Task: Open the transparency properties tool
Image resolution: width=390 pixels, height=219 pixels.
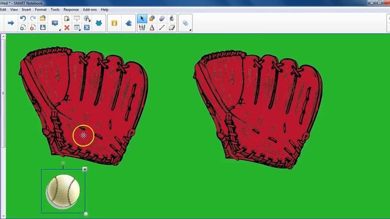Action: coord(185,23)
